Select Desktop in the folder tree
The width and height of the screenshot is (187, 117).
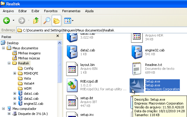(x=13, y=43)
